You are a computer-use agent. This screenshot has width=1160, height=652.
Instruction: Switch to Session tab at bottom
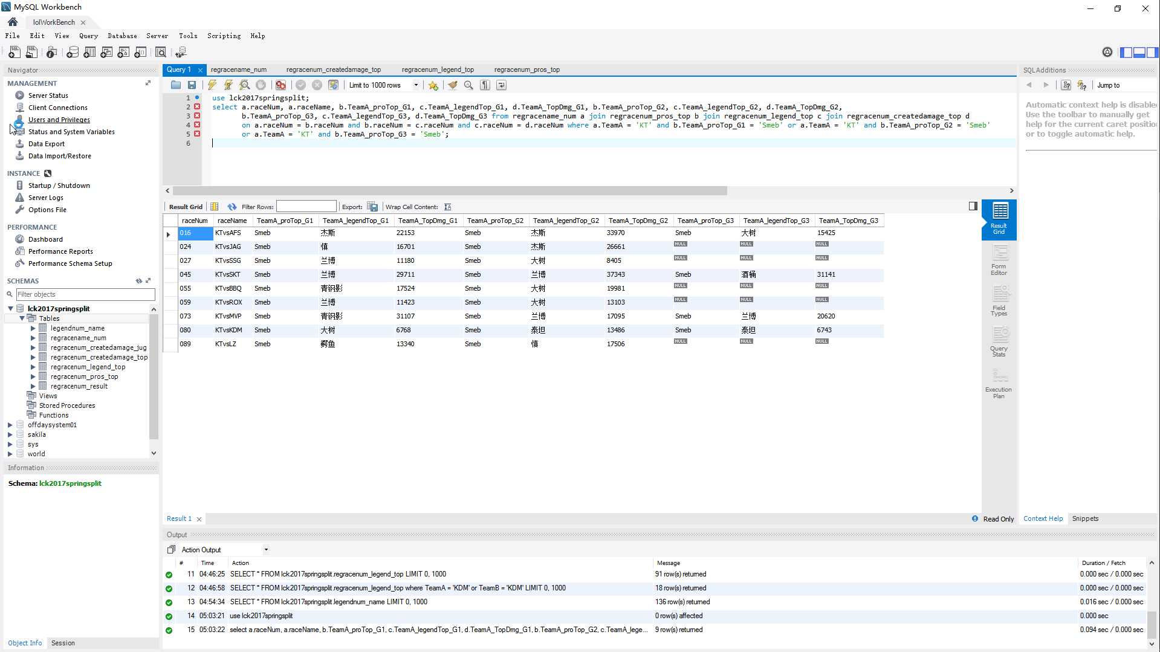click(x=63, y=643)
